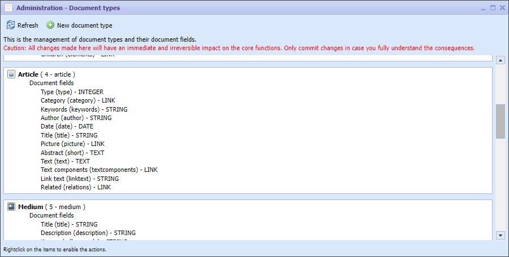509x257 pixels.
Task: Click the Medium document type icon
Action: [x=11, y=207]
